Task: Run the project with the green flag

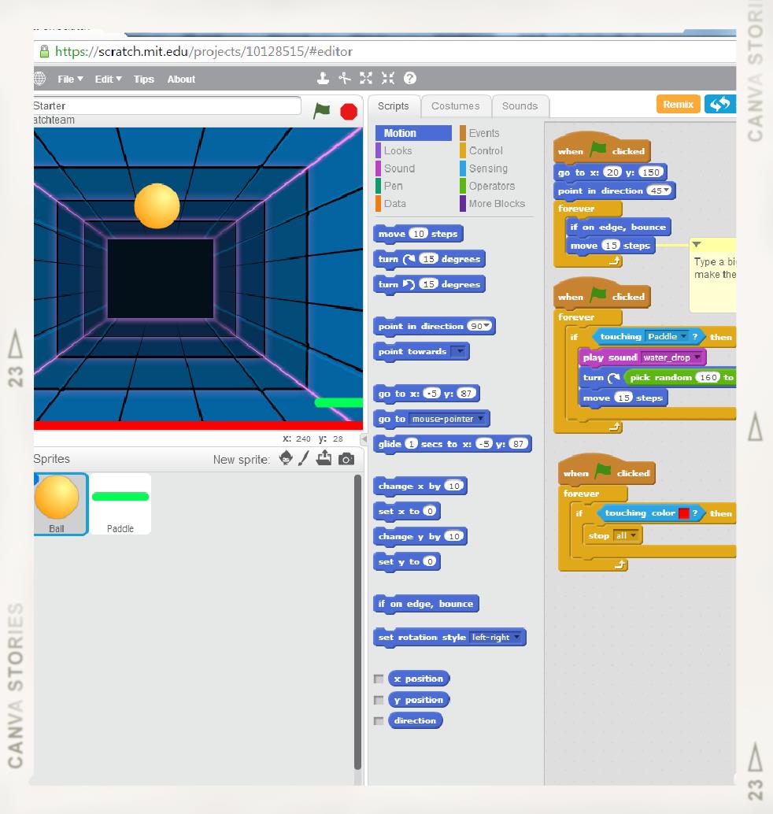Action: coord(321,112)
